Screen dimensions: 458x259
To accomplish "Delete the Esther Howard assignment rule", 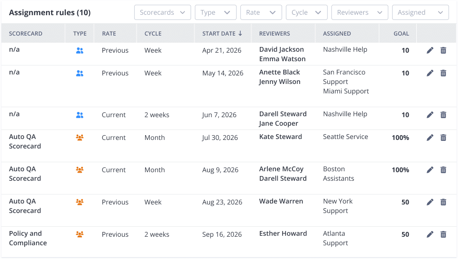I will tap(443, 234).
